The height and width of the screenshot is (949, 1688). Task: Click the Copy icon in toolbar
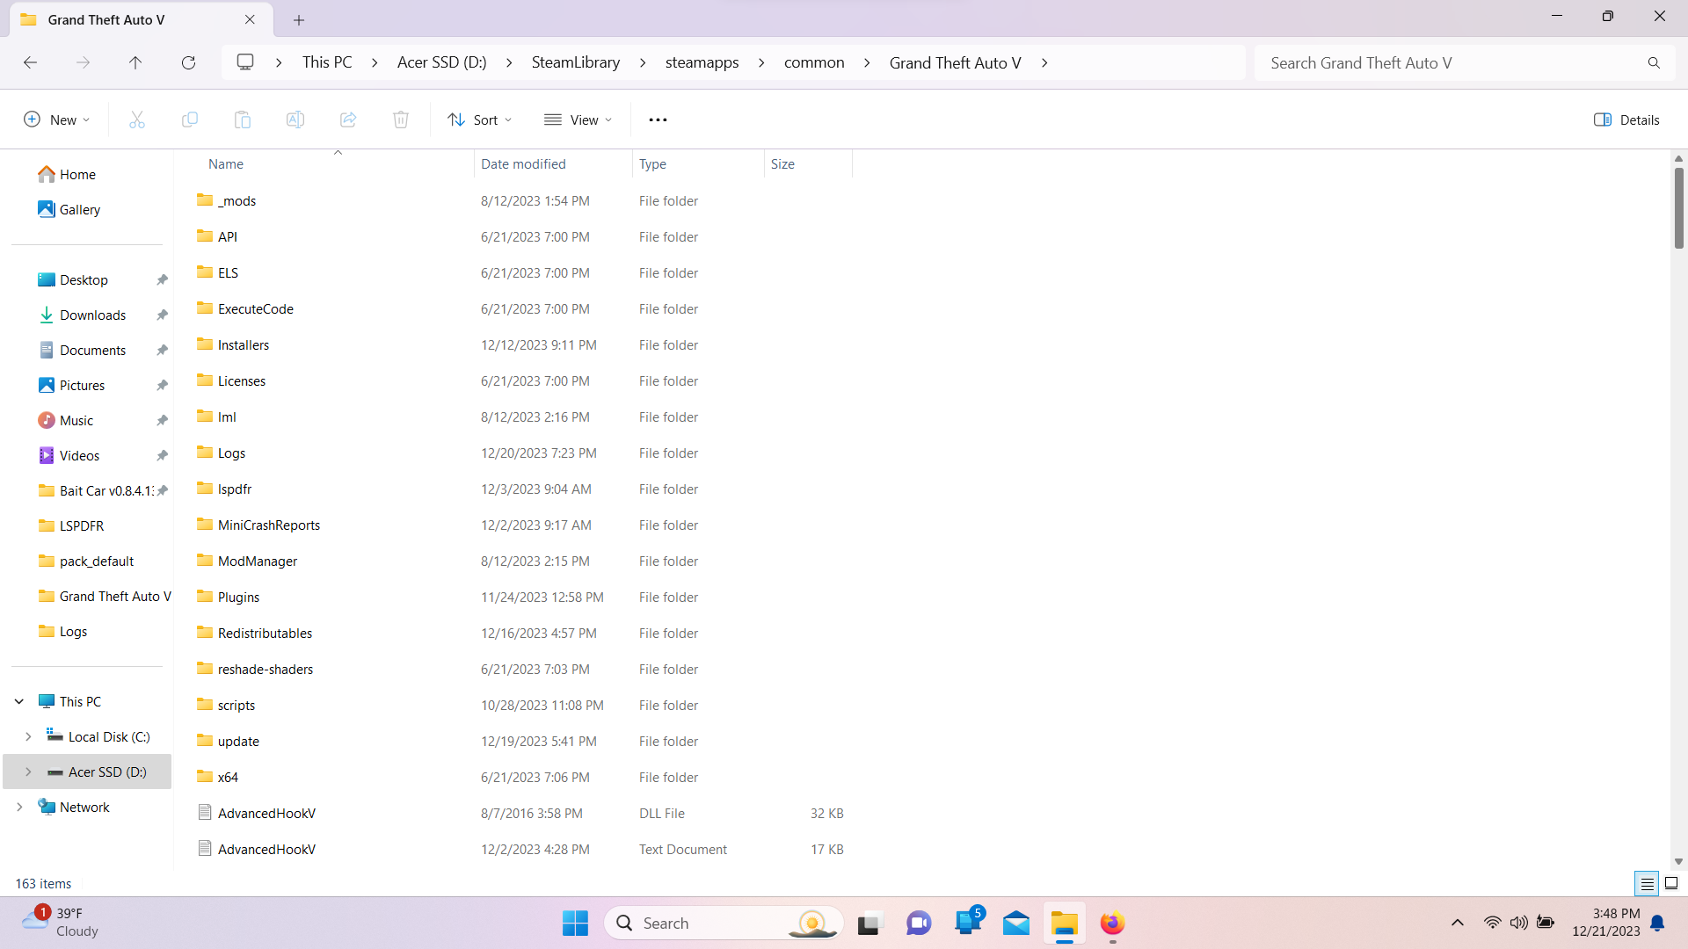[x=189, y=120]
